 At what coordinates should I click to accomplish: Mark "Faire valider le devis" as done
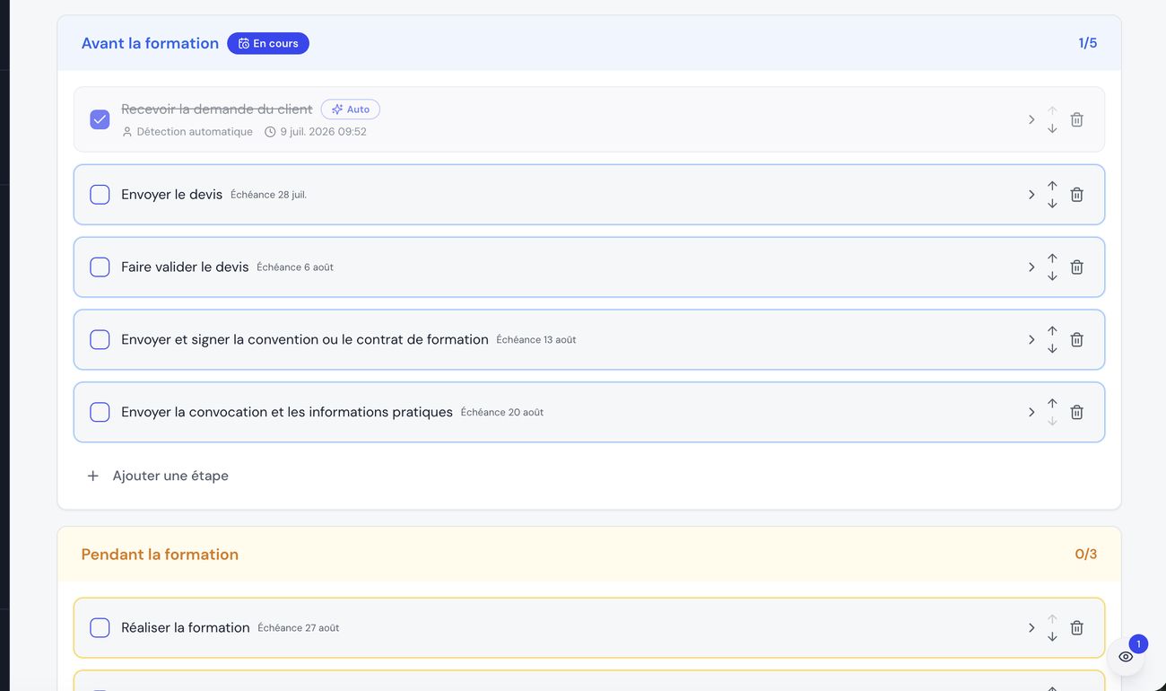100,267
